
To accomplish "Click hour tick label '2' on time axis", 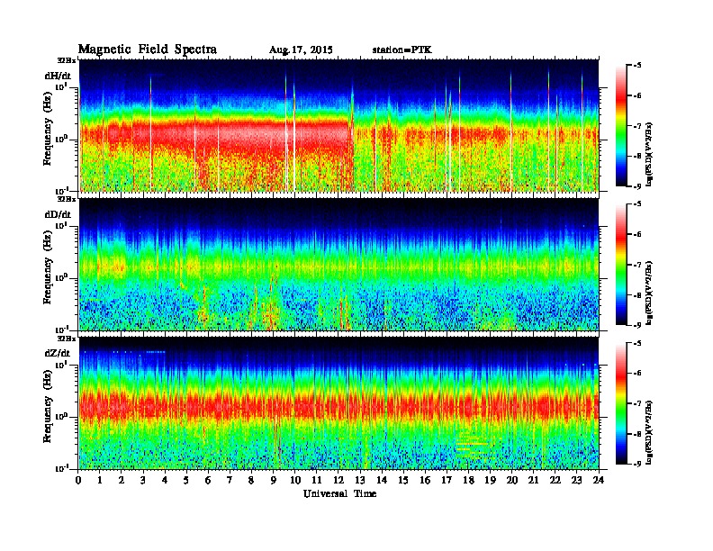I will pos(122,481).
